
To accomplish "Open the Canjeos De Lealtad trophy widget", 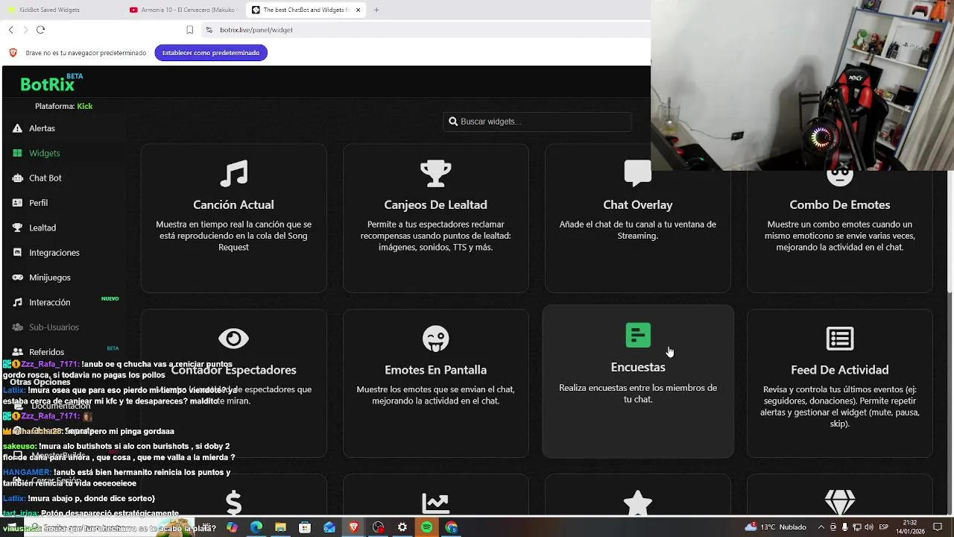I will [435, 218].
